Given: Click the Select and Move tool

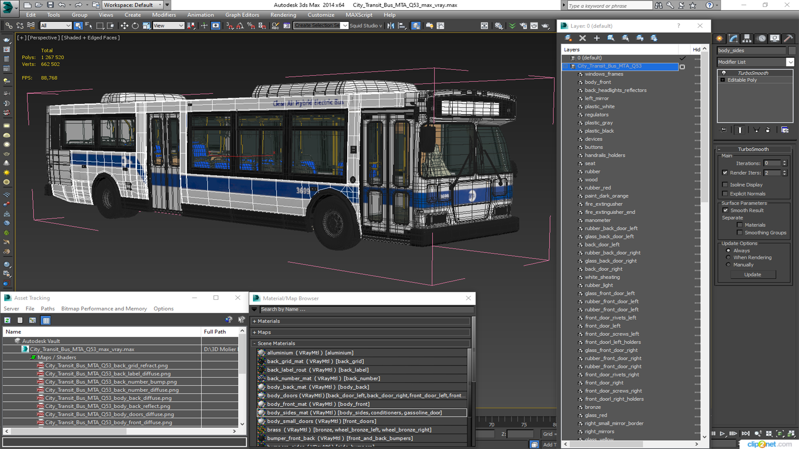Looking at the screenshot, I should coord(124,26).
